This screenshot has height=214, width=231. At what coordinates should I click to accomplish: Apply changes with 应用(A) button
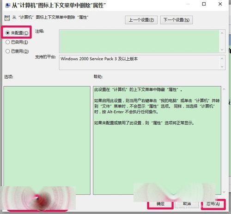coord(213,204)
